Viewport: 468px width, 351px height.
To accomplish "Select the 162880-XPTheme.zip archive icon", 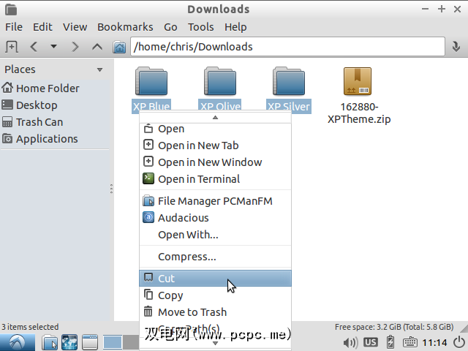I will pos(358,81).
